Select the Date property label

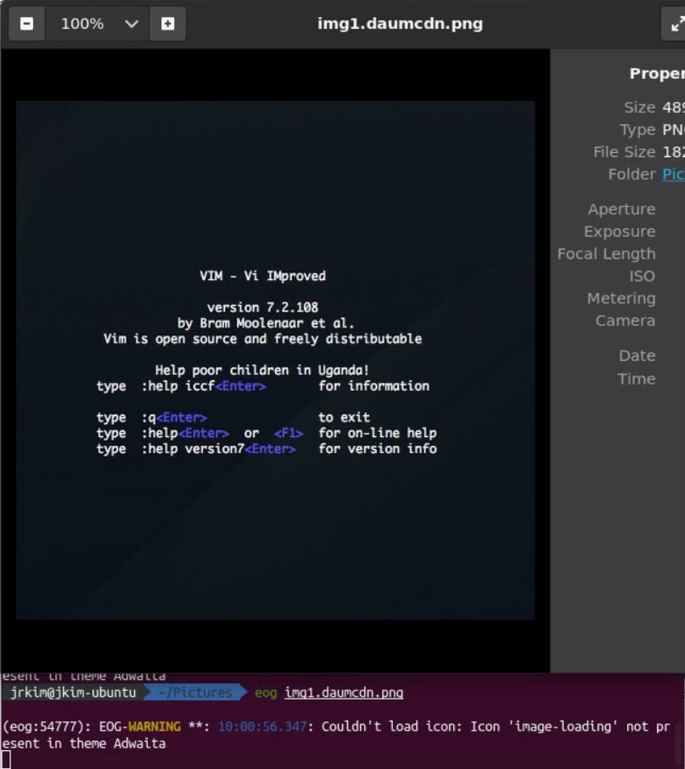pyautogui.click(x=637, y=356)
